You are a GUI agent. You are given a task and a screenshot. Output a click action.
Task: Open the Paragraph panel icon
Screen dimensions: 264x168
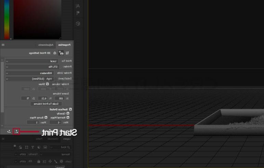(x=78, y=13)
